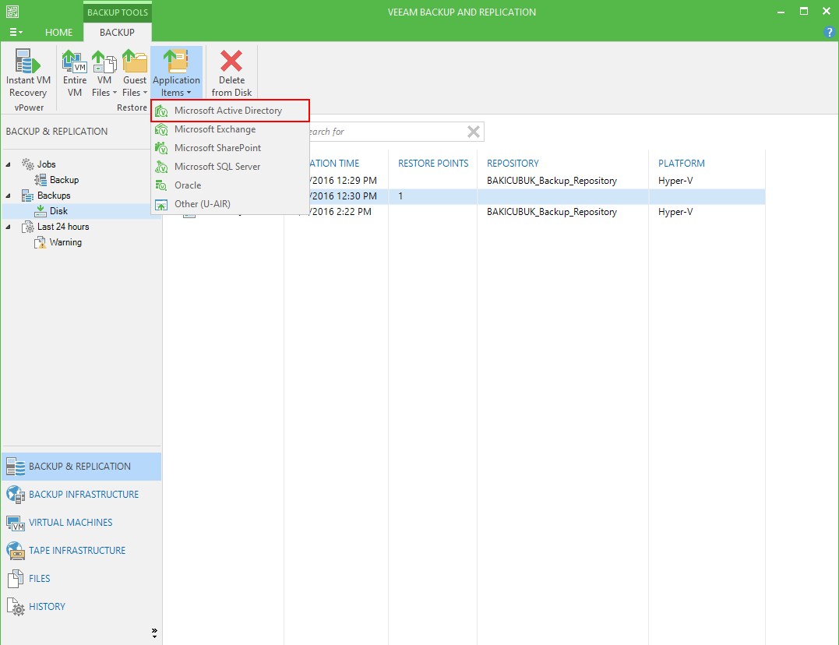
Task: Choose Microsoft Exchange from menu
Action: pos(230,129)
